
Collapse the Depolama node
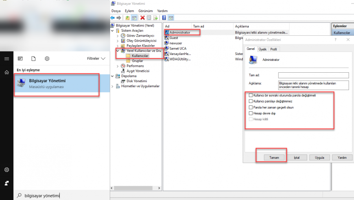coord(112,76)
